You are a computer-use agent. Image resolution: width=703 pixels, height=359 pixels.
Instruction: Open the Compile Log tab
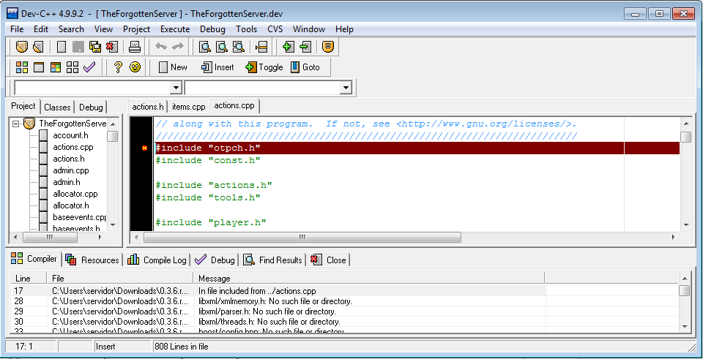click(x=157, y=260)
